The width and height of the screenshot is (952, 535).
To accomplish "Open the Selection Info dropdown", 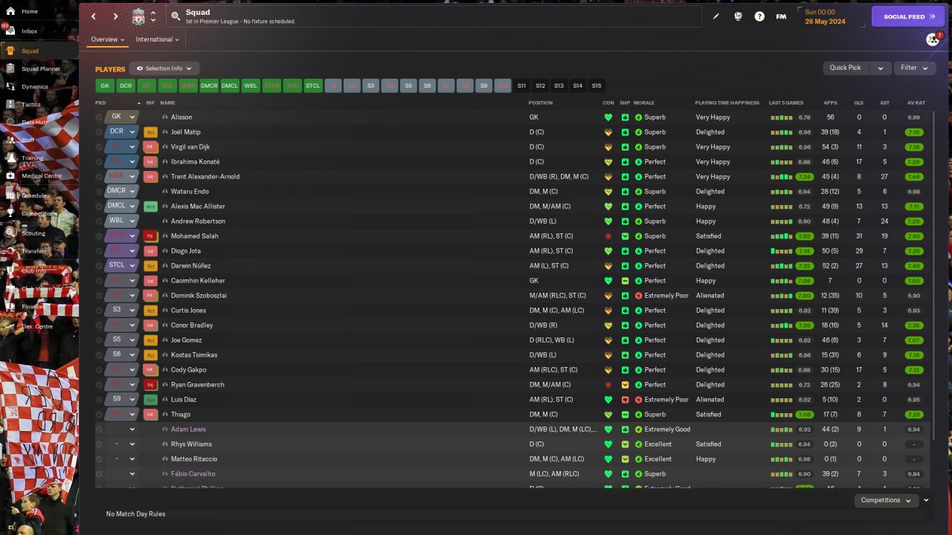I will click(x=164, y=68).
